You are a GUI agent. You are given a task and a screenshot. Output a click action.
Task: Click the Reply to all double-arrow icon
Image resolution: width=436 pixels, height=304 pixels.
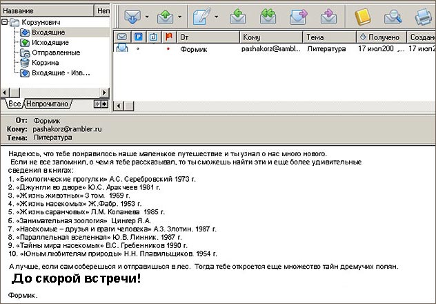click(268, 15)
